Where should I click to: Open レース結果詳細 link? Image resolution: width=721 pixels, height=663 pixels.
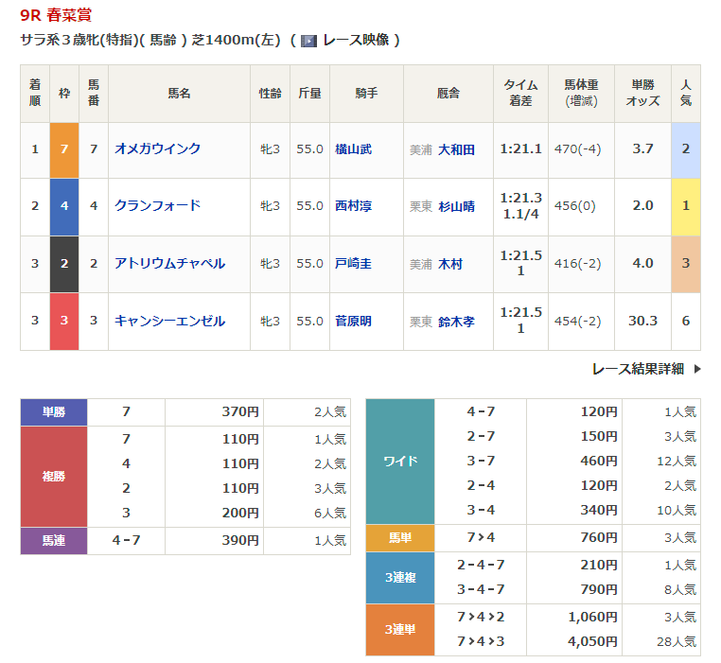[637, 370]
